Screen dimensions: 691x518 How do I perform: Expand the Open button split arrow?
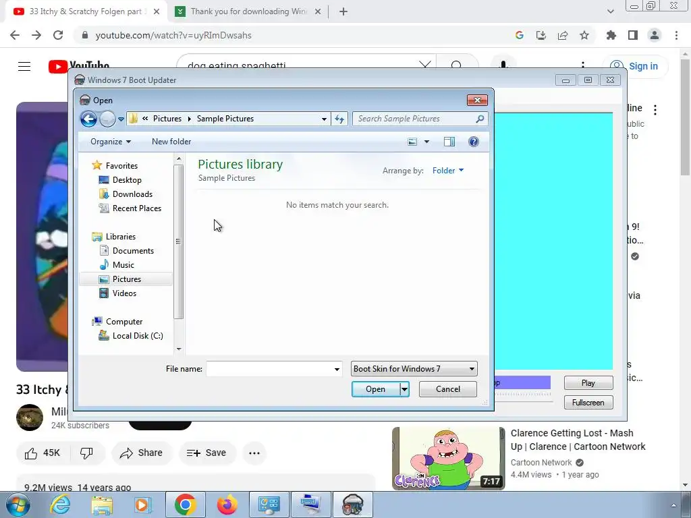pos(404,389)
